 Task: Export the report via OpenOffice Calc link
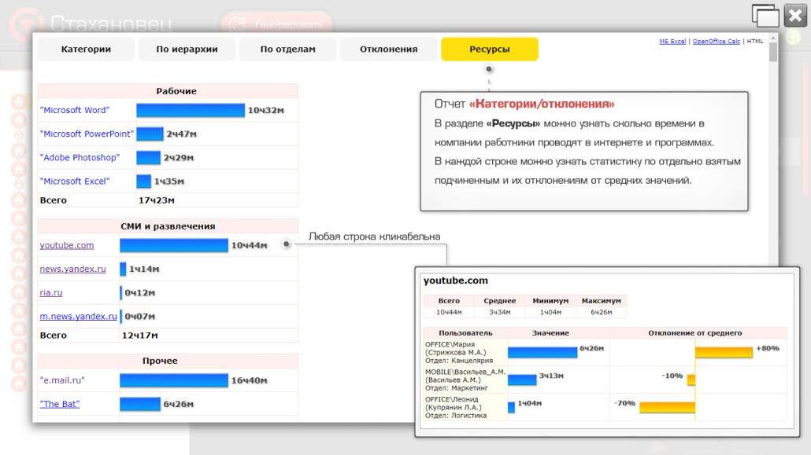click(x=717, y=42)
